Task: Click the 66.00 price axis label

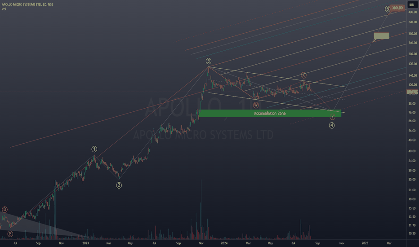Action: (x=412, y=121)
